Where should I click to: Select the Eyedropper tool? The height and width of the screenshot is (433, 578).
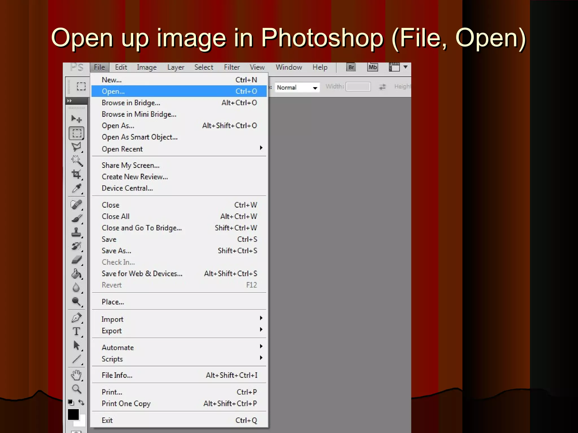tap(76, 188)
